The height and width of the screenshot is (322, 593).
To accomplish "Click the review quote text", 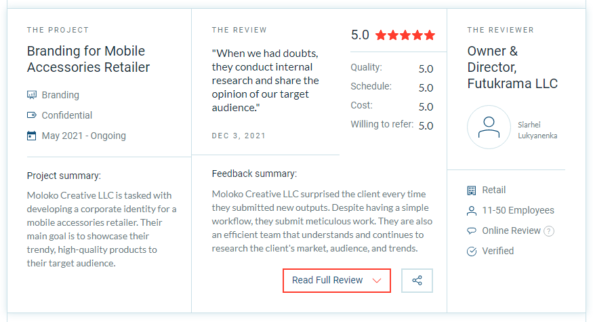I will 266,80.
